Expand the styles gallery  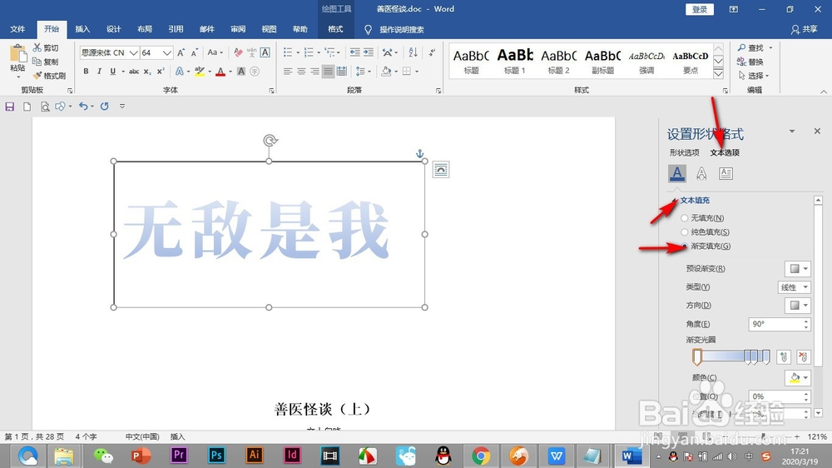point(719,74)
